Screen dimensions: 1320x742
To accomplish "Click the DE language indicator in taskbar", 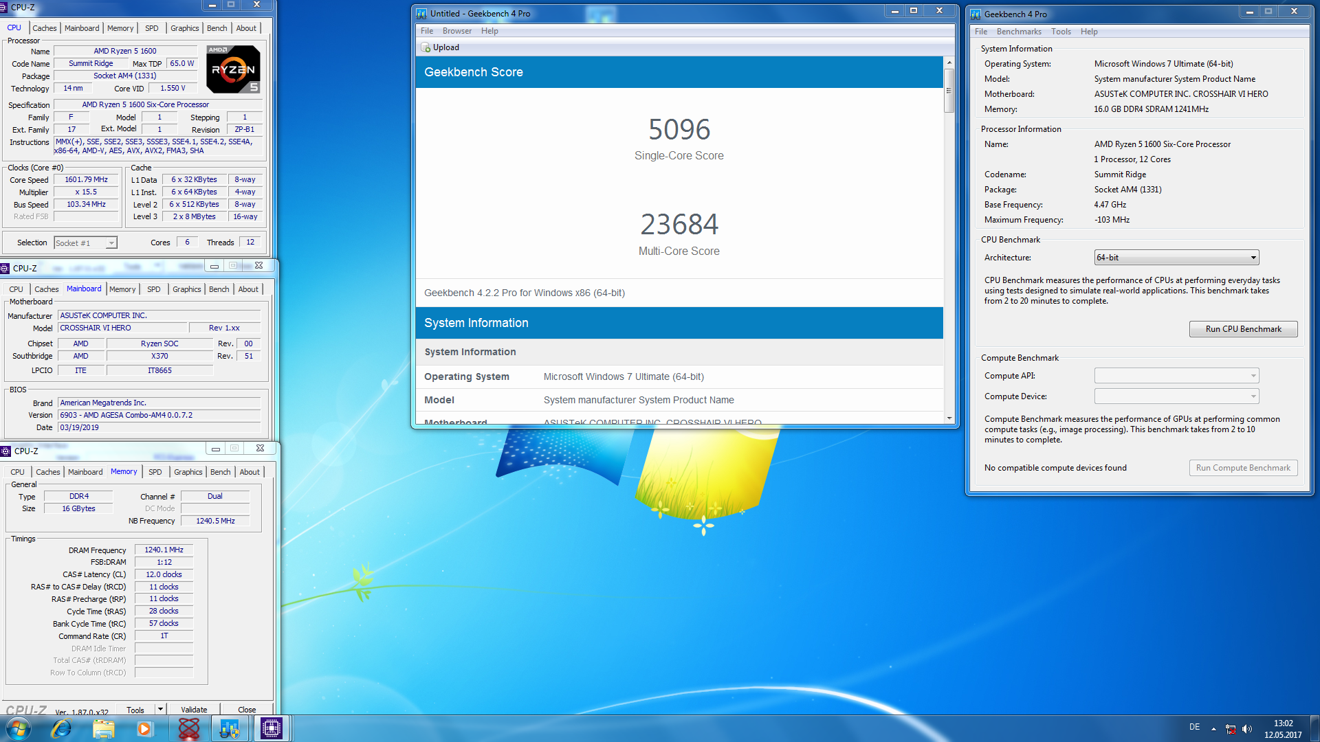I will tap(1195, 727).
